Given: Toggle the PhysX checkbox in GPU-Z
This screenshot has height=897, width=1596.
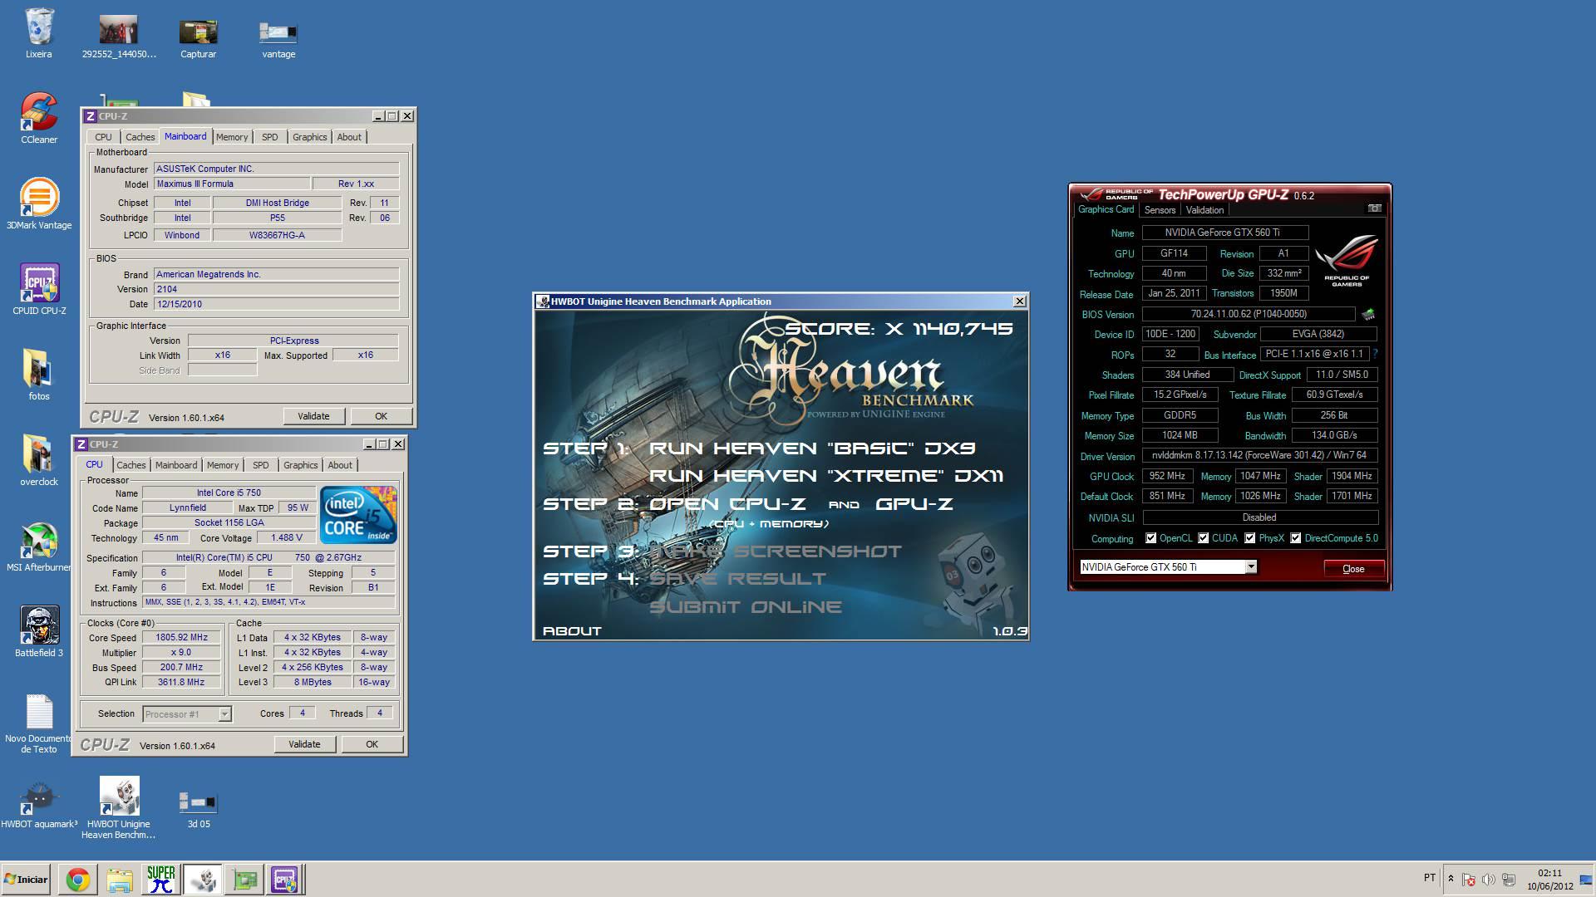Looking at the screenshot, I should tap(1249, 538).
